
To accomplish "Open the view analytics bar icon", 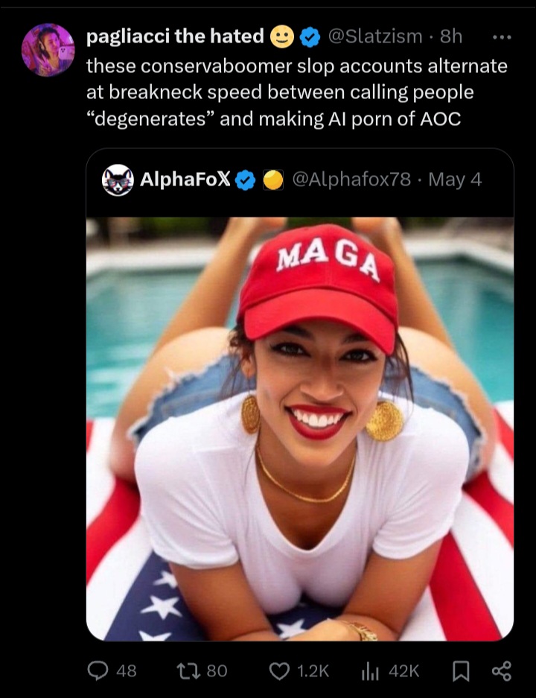I will click(370, 671).
